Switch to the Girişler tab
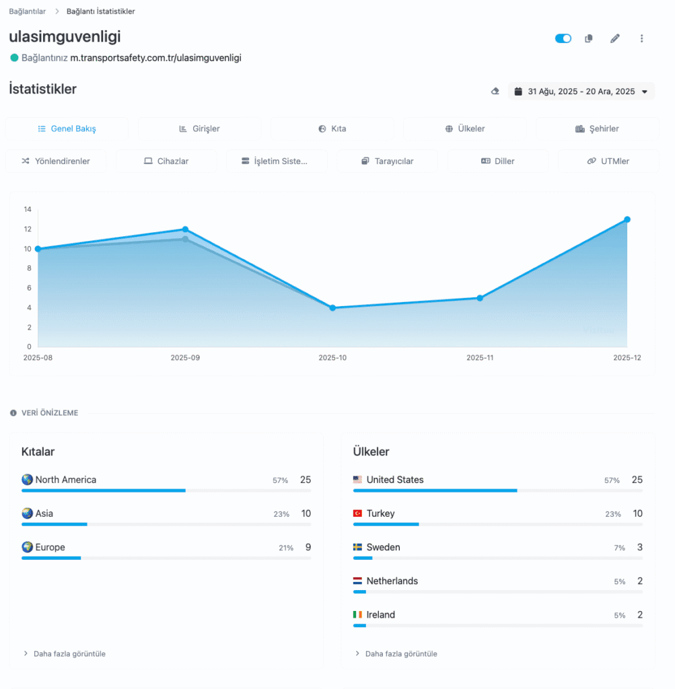Screen dimensions: 675x689 pos(199,129)
